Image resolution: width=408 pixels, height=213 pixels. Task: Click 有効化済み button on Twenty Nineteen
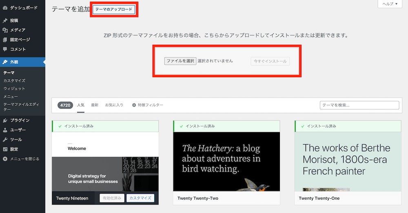pos(112,198)
